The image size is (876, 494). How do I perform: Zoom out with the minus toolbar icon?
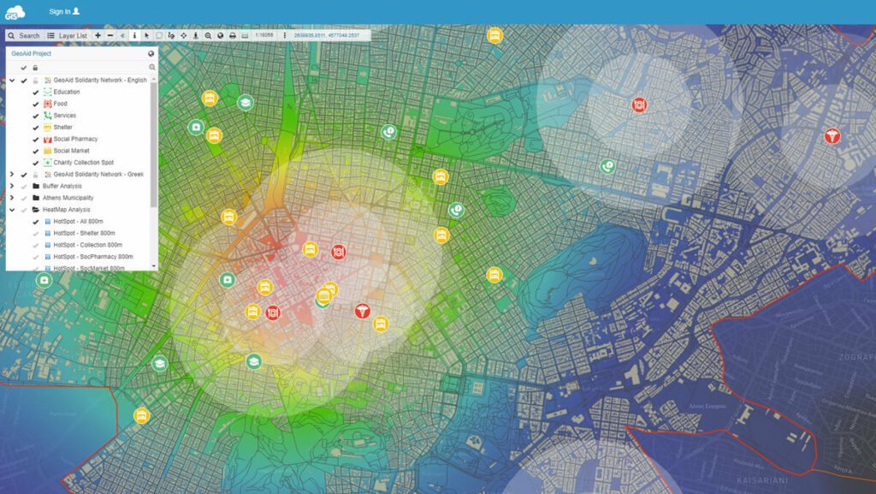pyautogui.click(x=110, y=35)
